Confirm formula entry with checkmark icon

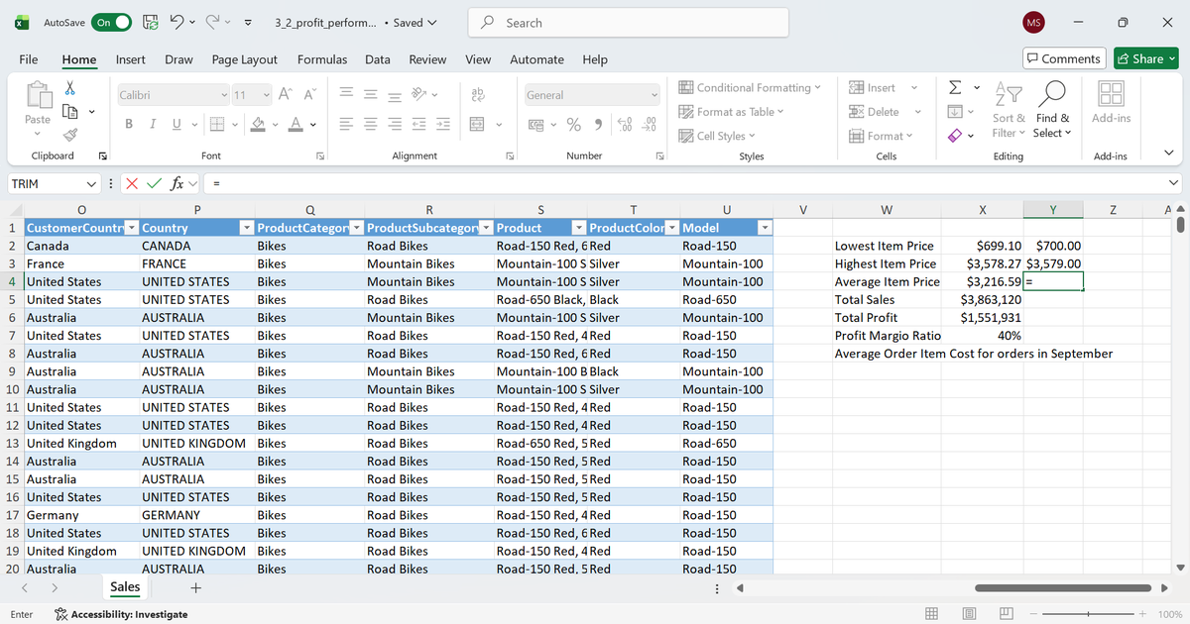(153, 183)
